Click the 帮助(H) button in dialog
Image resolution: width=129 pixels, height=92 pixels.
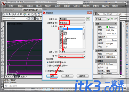pos(83,76)
